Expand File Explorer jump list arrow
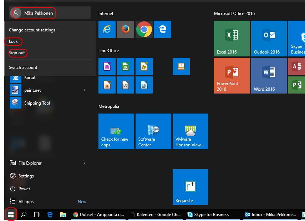Image resolution: width=305 pixels, height=221 pixels. click(x=85, y=163)
